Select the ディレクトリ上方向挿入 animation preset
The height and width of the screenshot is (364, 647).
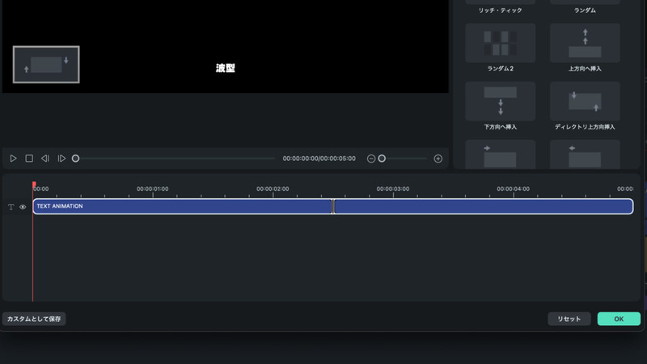(585, 101)
